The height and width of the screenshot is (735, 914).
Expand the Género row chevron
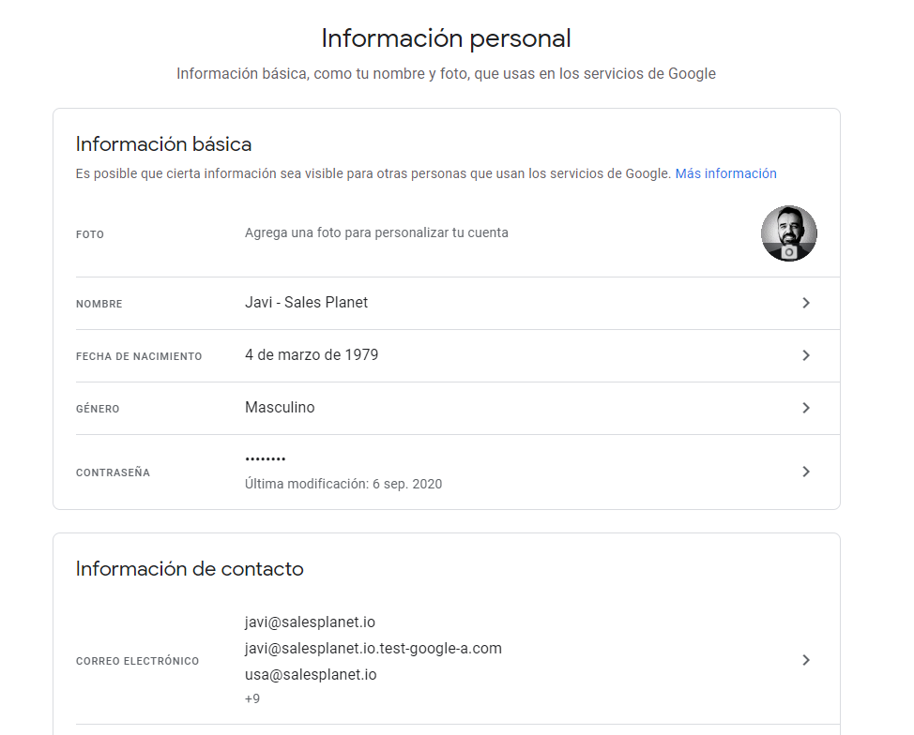click(806, 408)
